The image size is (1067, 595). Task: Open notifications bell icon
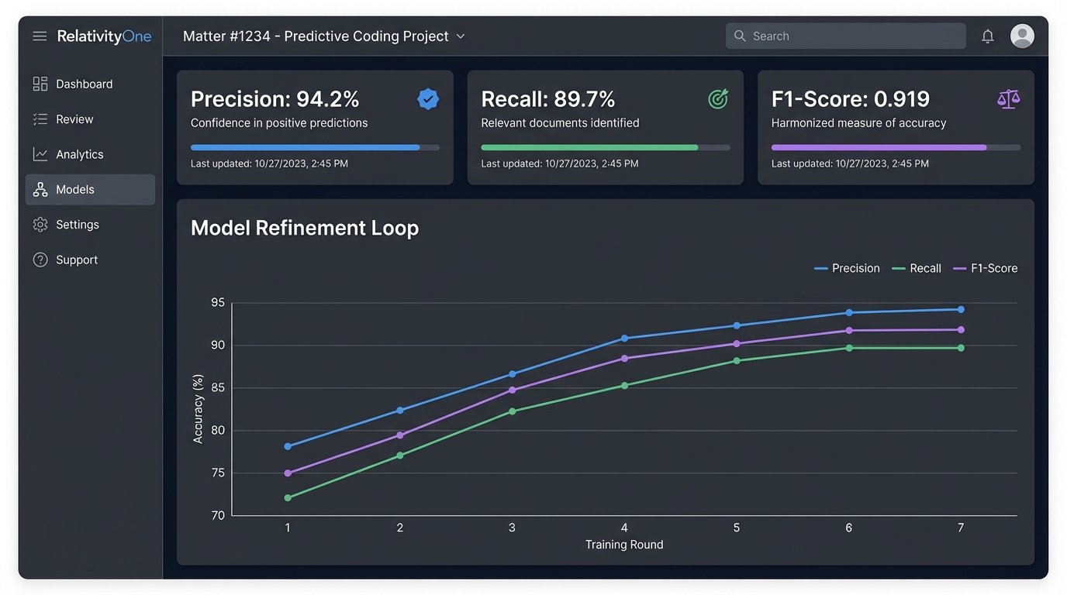coord(987,36)
